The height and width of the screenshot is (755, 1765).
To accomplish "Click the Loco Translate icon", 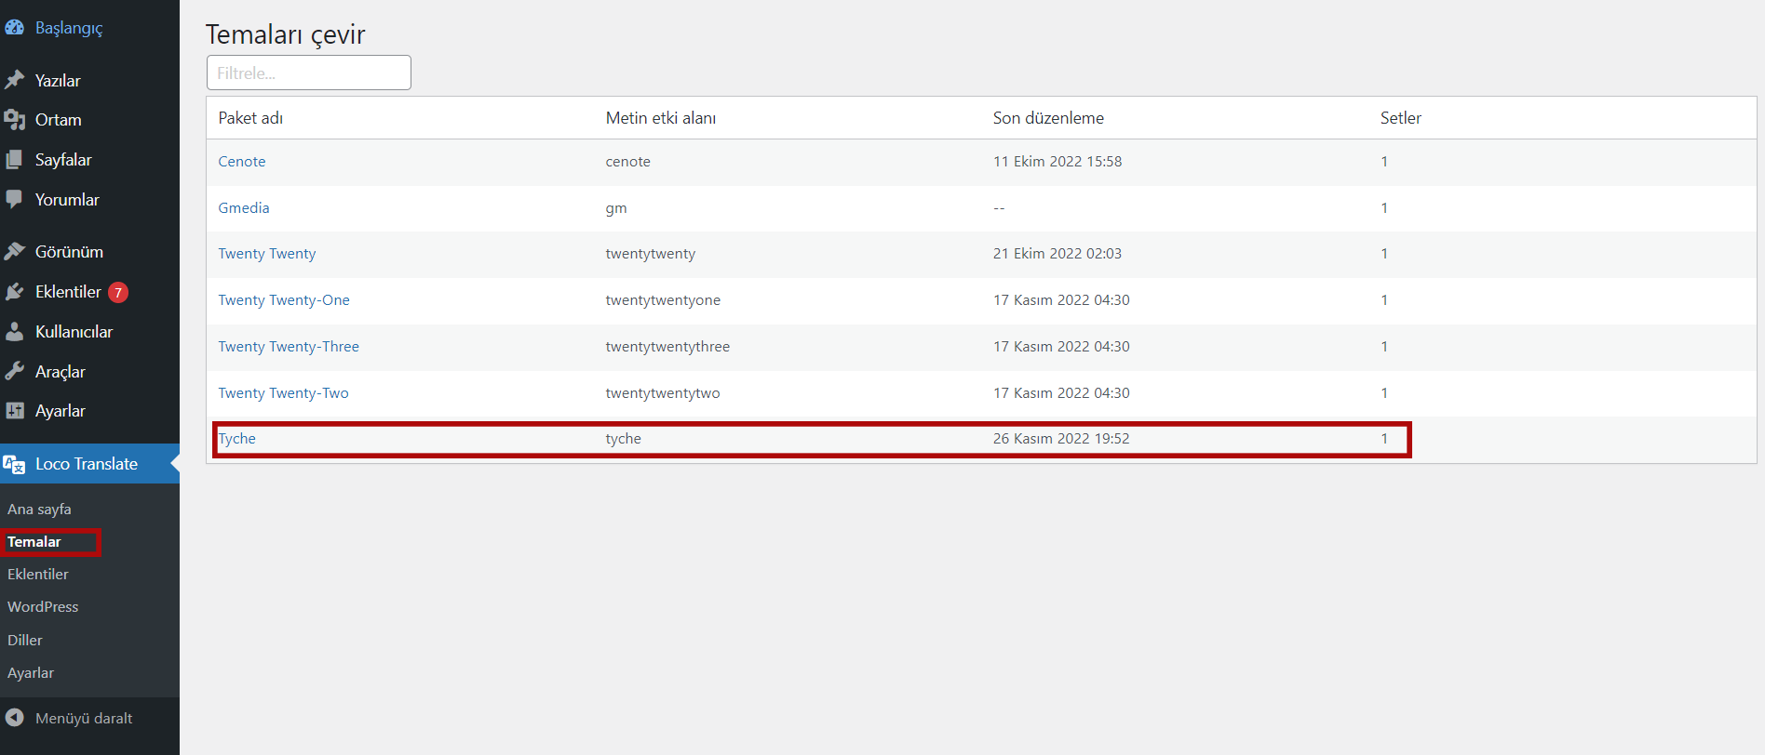I will point(14,464).
